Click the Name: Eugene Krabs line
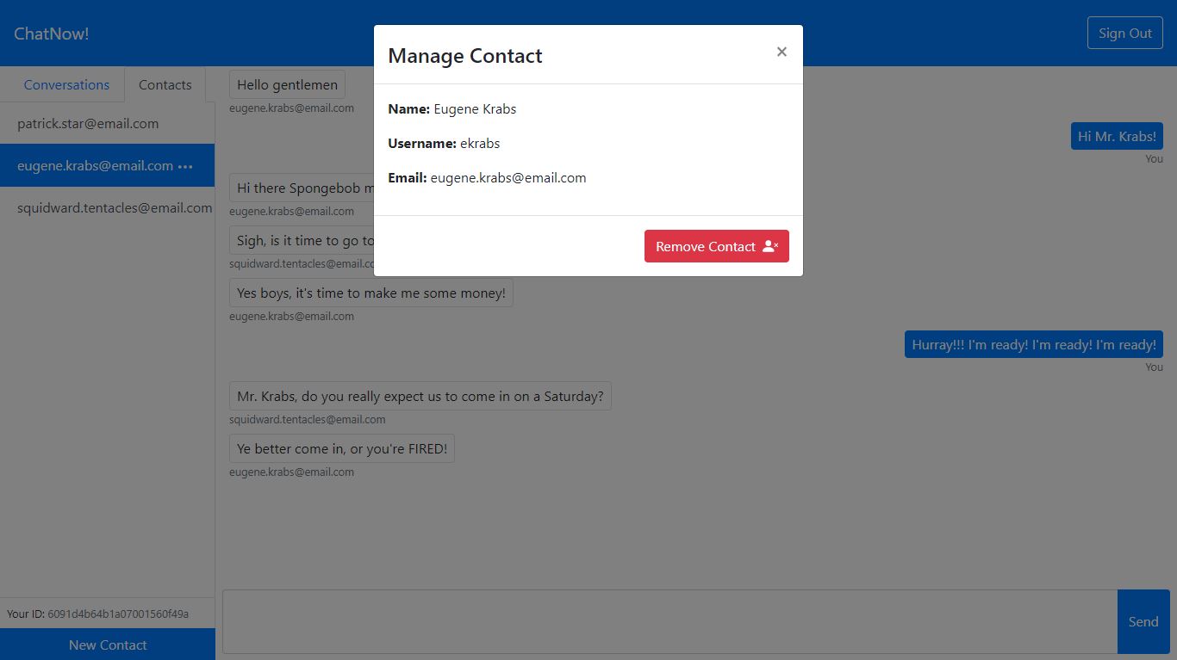The image size is (1177, 660). click(x=452, y=109)
